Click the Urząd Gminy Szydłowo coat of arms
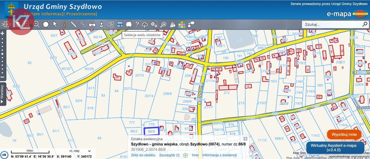 click(12, 9)
